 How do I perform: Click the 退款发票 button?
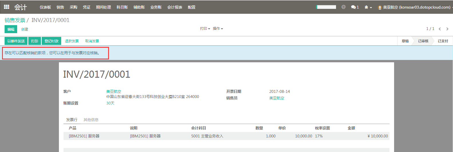click(72, 41)
